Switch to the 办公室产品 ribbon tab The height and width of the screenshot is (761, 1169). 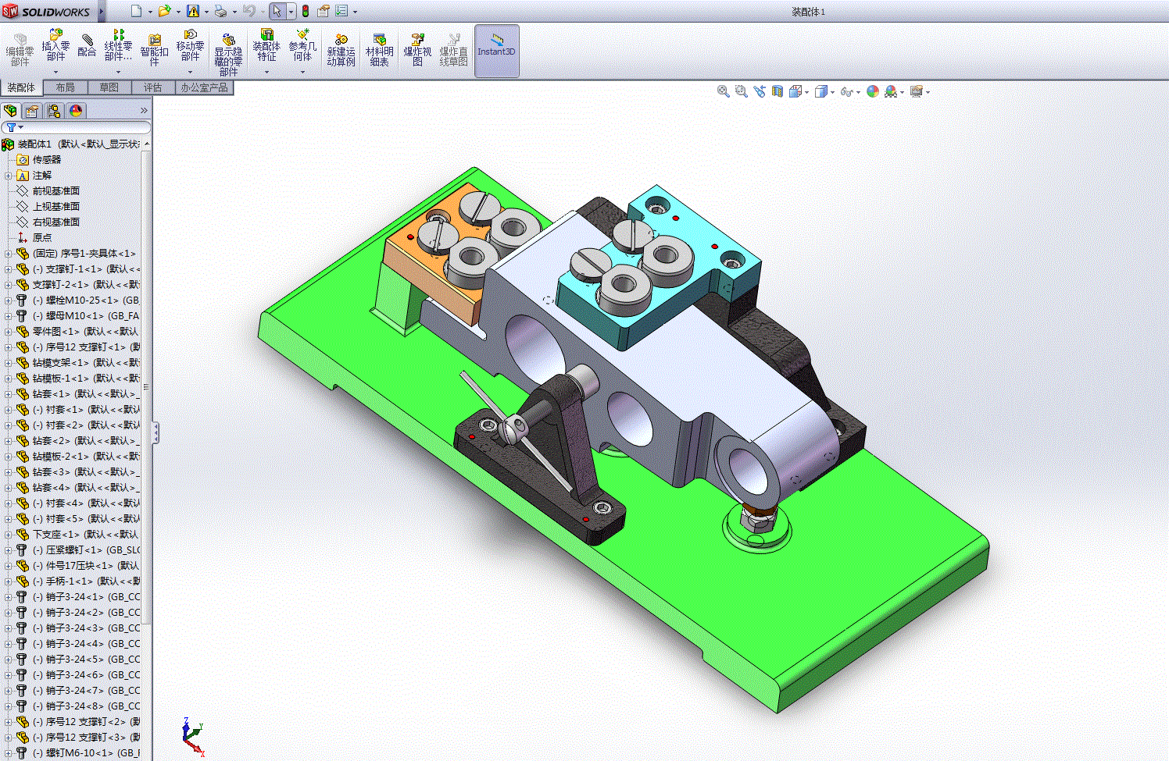(205, 87)
